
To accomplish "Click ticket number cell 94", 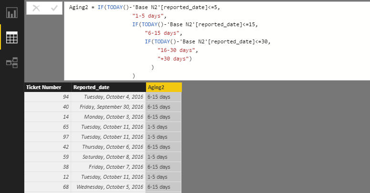I will coord(48,97).
